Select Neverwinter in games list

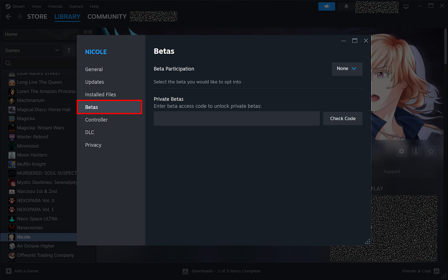(30, 228)
